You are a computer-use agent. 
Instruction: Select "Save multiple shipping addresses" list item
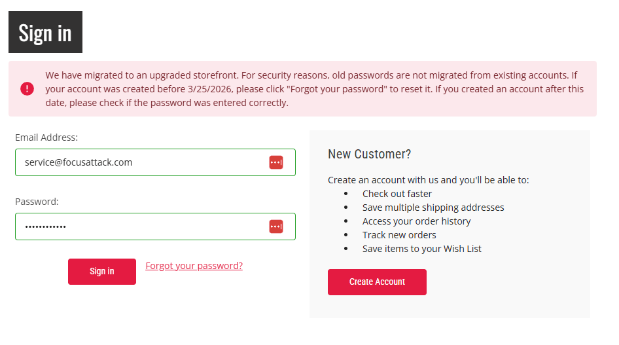(433, 208)
